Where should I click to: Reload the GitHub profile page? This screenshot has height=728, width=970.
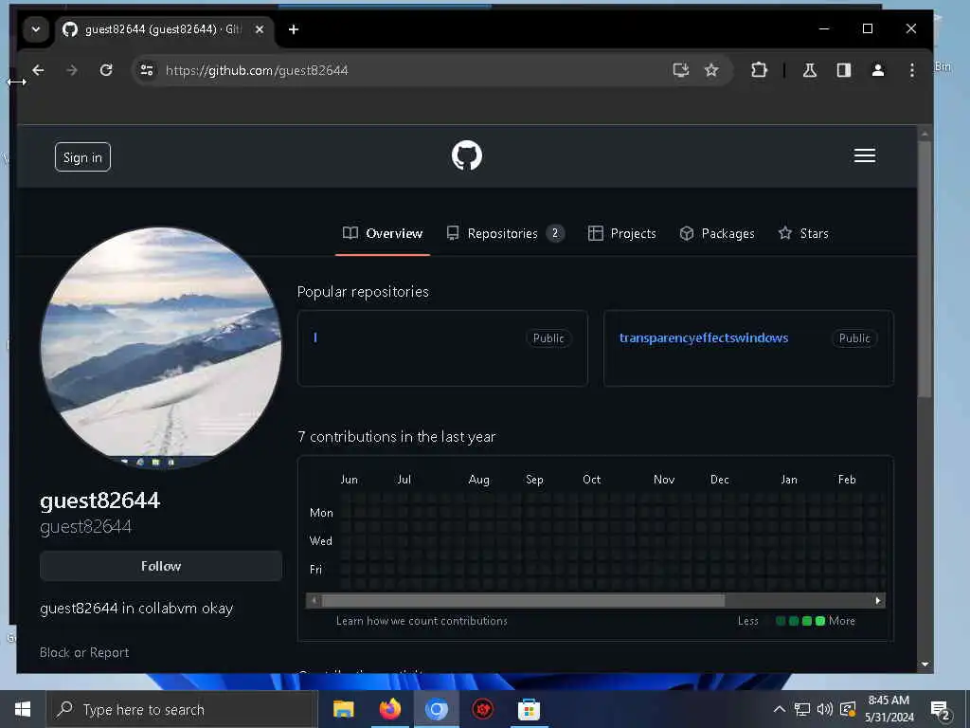coord(106,70)
